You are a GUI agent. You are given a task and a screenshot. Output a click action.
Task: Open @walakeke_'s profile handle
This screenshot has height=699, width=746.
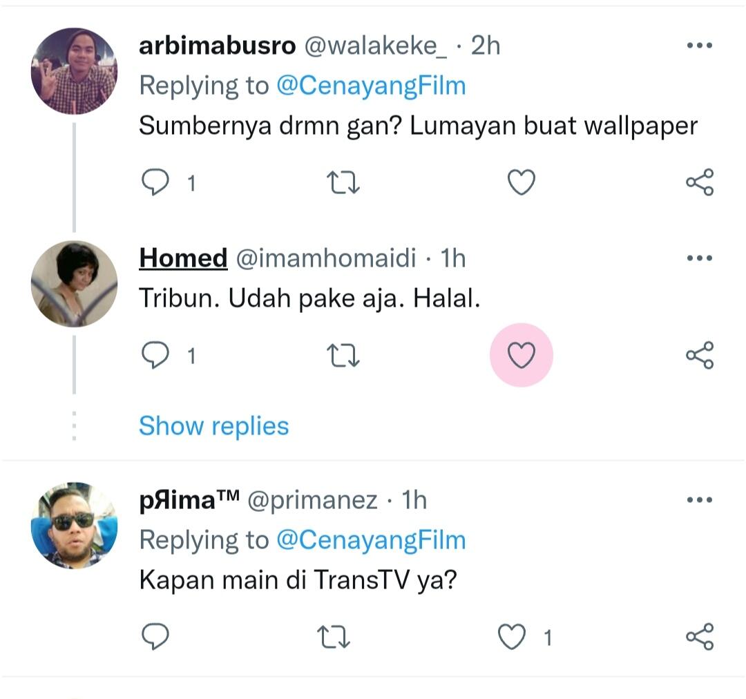click(366, 46)
